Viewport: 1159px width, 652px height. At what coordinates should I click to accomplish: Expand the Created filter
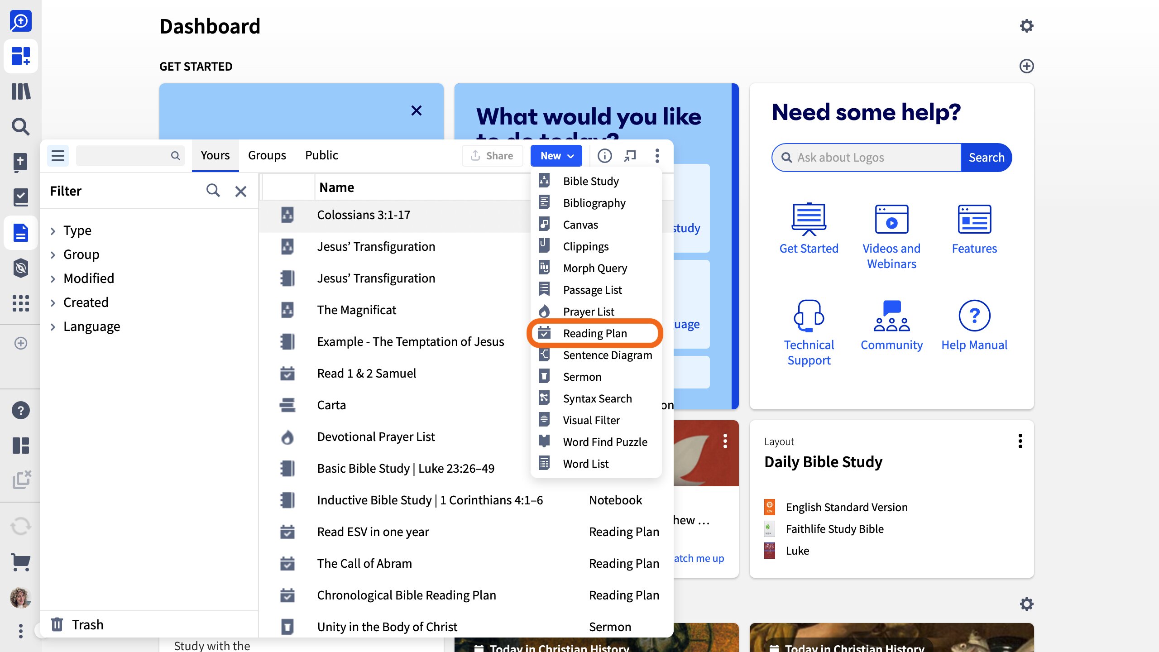tap(53, 303)
